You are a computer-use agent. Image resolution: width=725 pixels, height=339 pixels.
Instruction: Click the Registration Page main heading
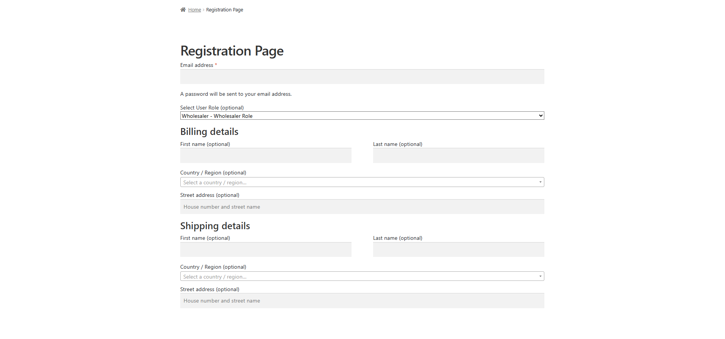pos(232,51)
